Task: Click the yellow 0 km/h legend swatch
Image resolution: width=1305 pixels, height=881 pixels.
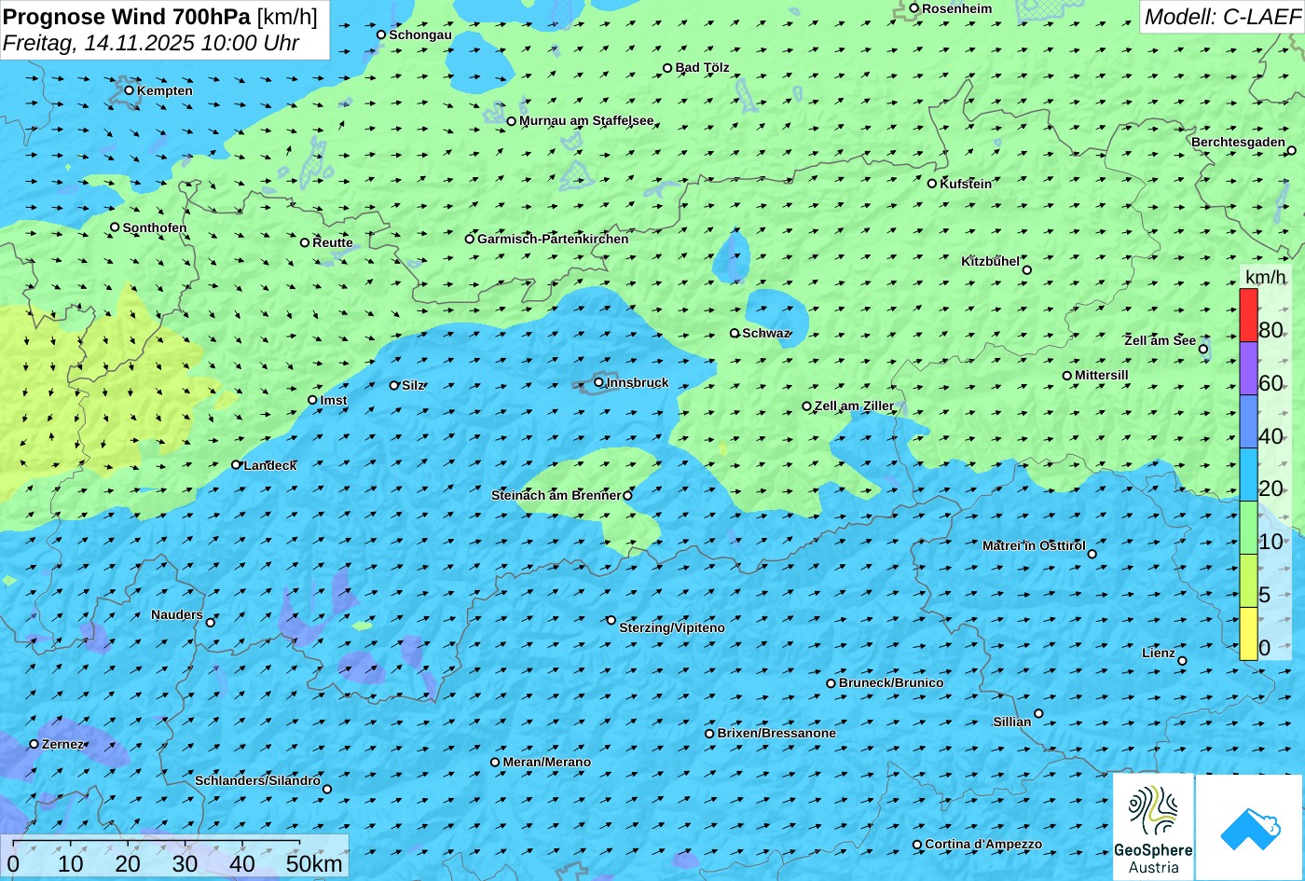Action: (x=1248, y=634)
